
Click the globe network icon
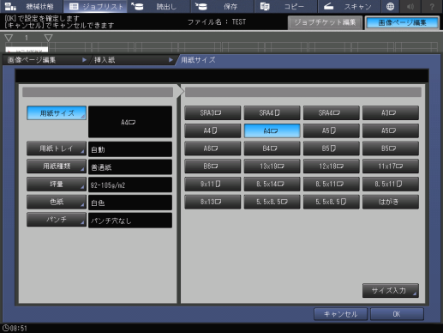point(390,6)
